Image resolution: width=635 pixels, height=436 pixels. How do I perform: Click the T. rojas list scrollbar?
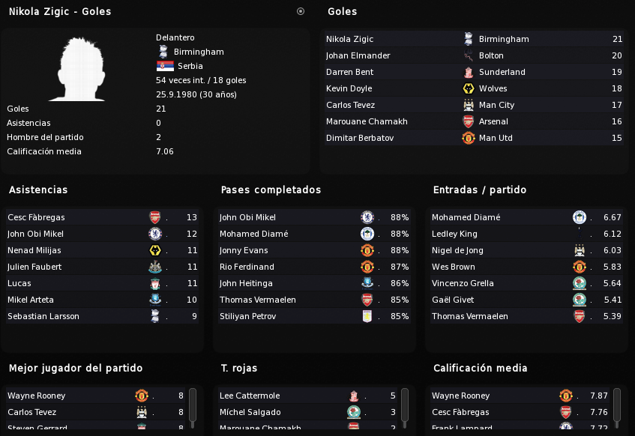point(405,408)
